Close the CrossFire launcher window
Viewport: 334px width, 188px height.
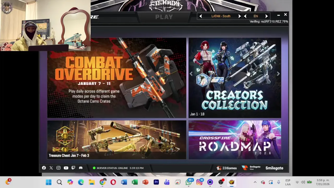pos(285,15)
